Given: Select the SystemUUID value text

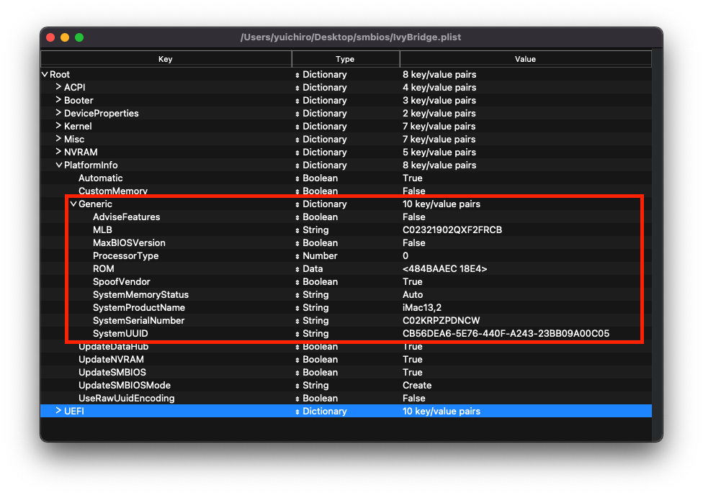Looking at the screenshot, I should click(506, 333).
